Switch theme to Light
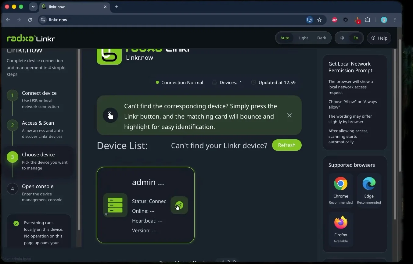The width and height of the screenshot is (413, 264). click(x=303, y=38)
